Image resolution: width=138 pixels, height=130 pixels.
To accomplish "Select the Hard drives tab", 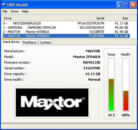I will pyautogui.click(x=11, y=42).
